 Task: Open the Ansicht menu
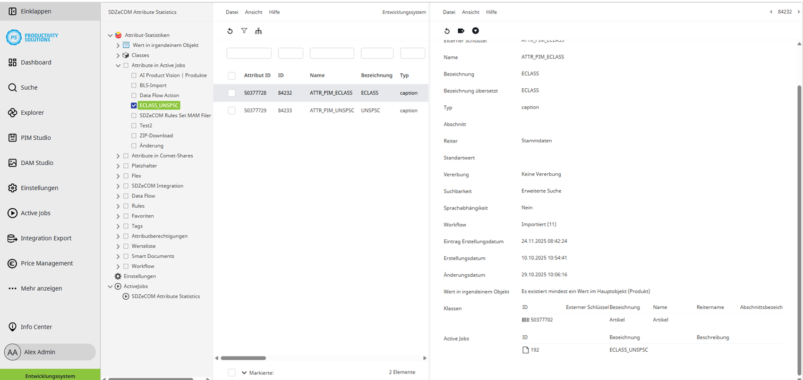253,12
